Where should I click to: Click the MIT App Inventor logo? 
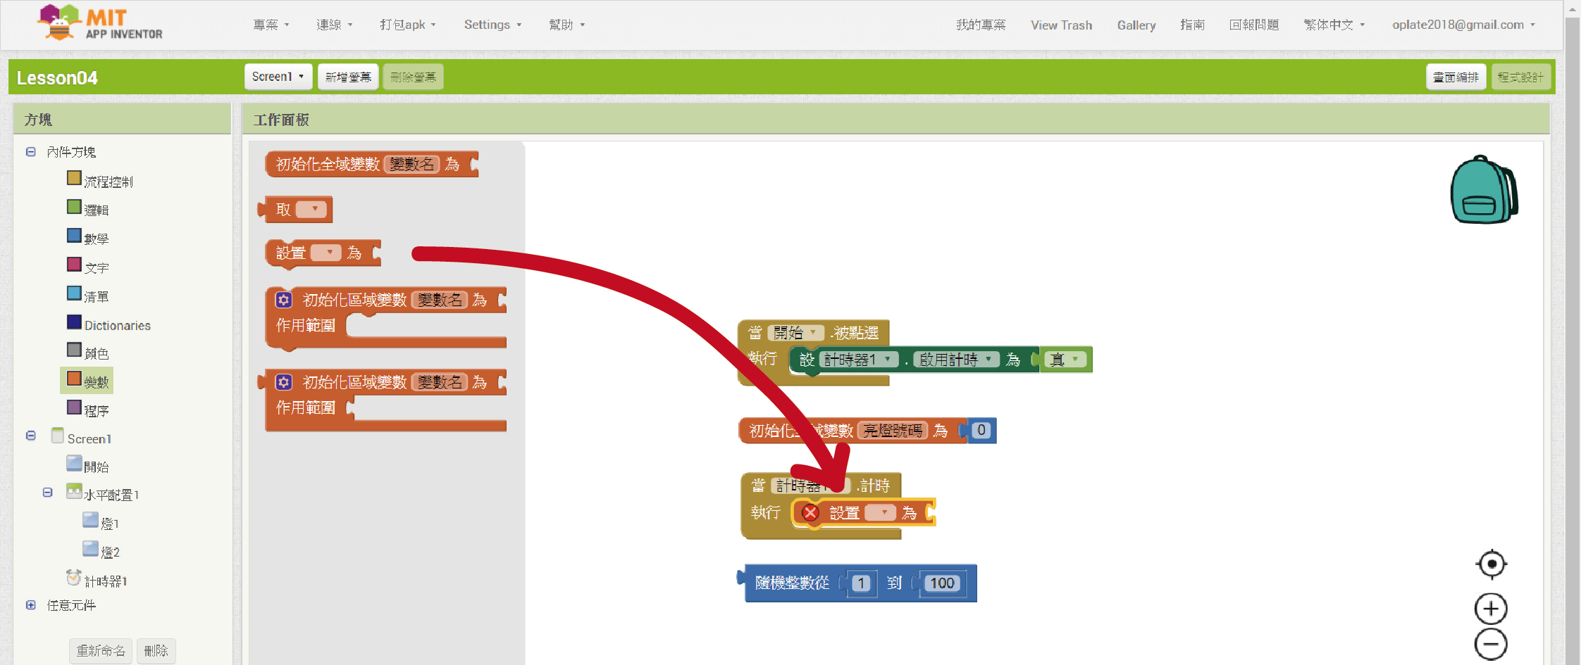pyautogui.click(x=100, y=24)
